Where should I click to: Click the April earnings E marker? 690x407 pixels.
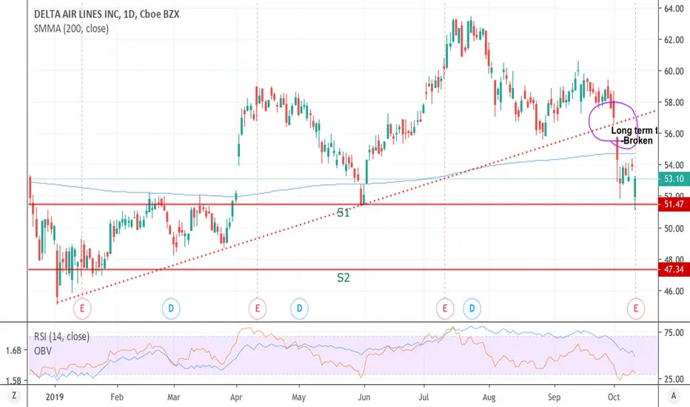pos(258,309)
